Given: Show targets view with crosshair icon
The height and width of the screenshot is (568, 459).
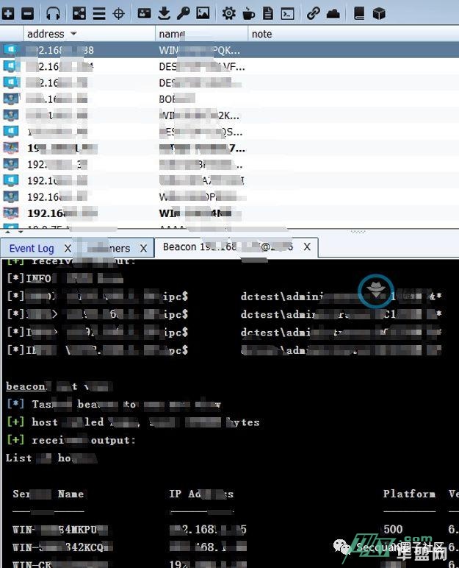Looking at the screenshot, I should click(118, 13).
